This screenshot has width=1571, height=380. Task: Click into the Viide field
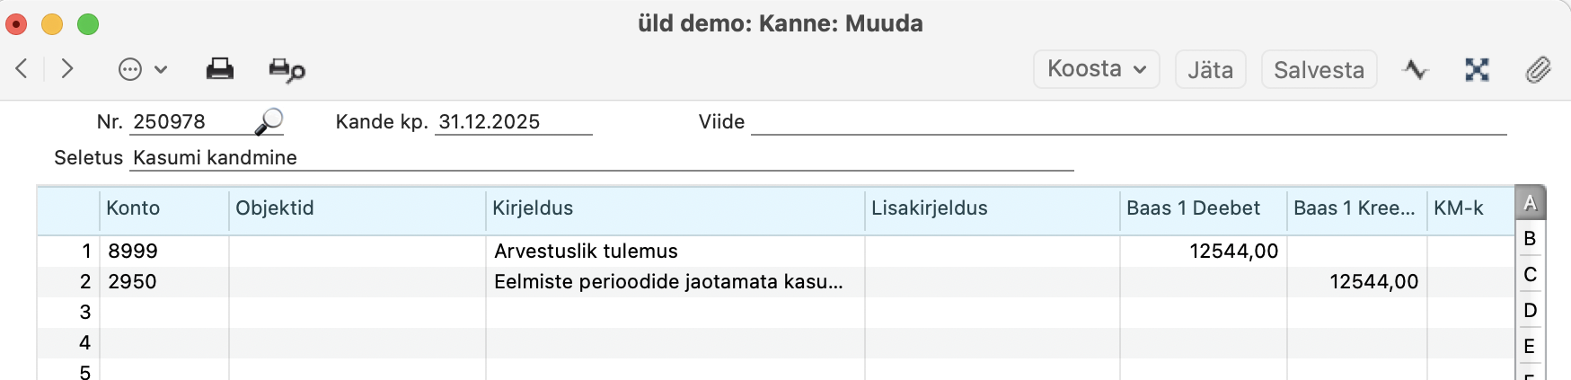(1127, 122)
